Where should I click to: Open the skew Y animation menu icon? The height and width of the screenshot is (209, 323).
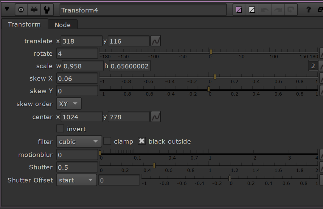coord(321,91)
